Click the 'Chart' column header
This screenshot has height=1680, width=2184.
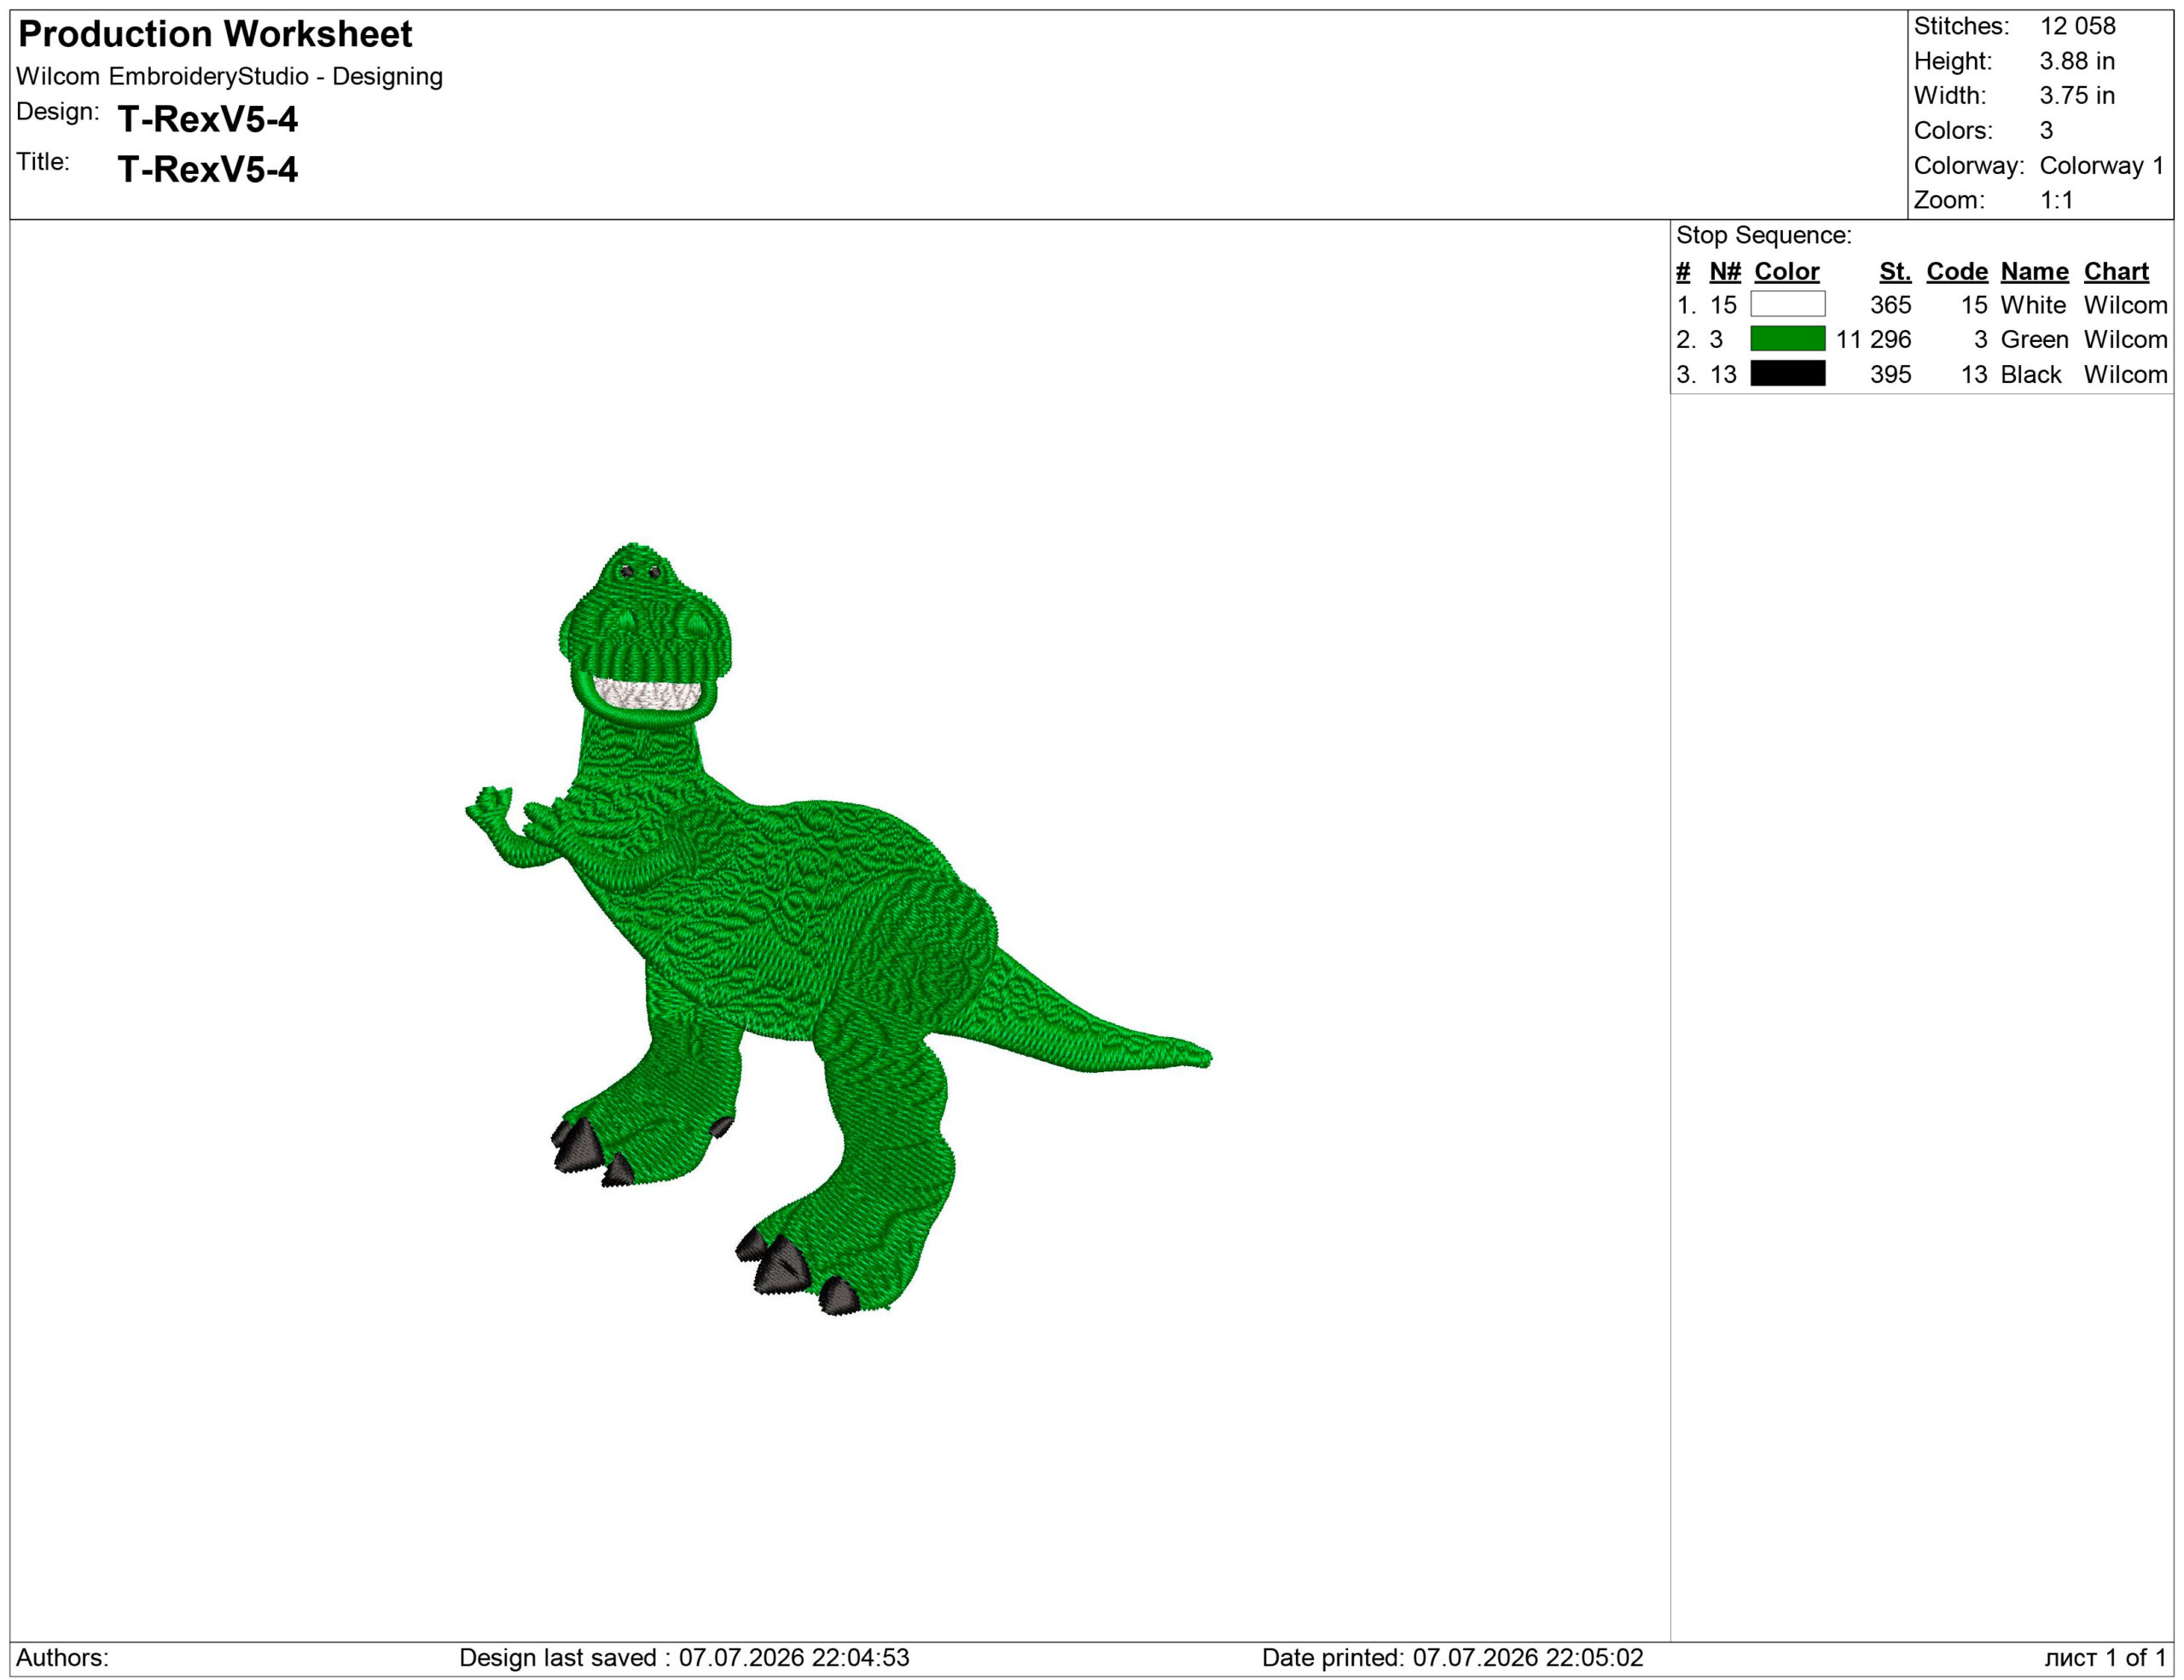coord(2116,271)
